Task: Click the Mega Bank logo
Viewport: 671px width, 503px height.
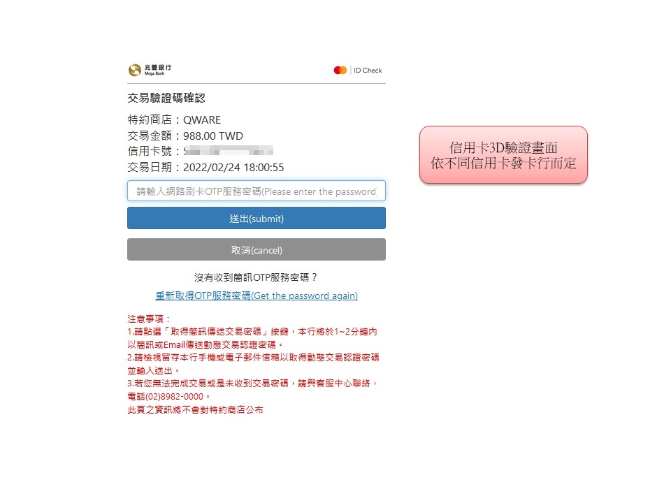Action: point(150,70)
